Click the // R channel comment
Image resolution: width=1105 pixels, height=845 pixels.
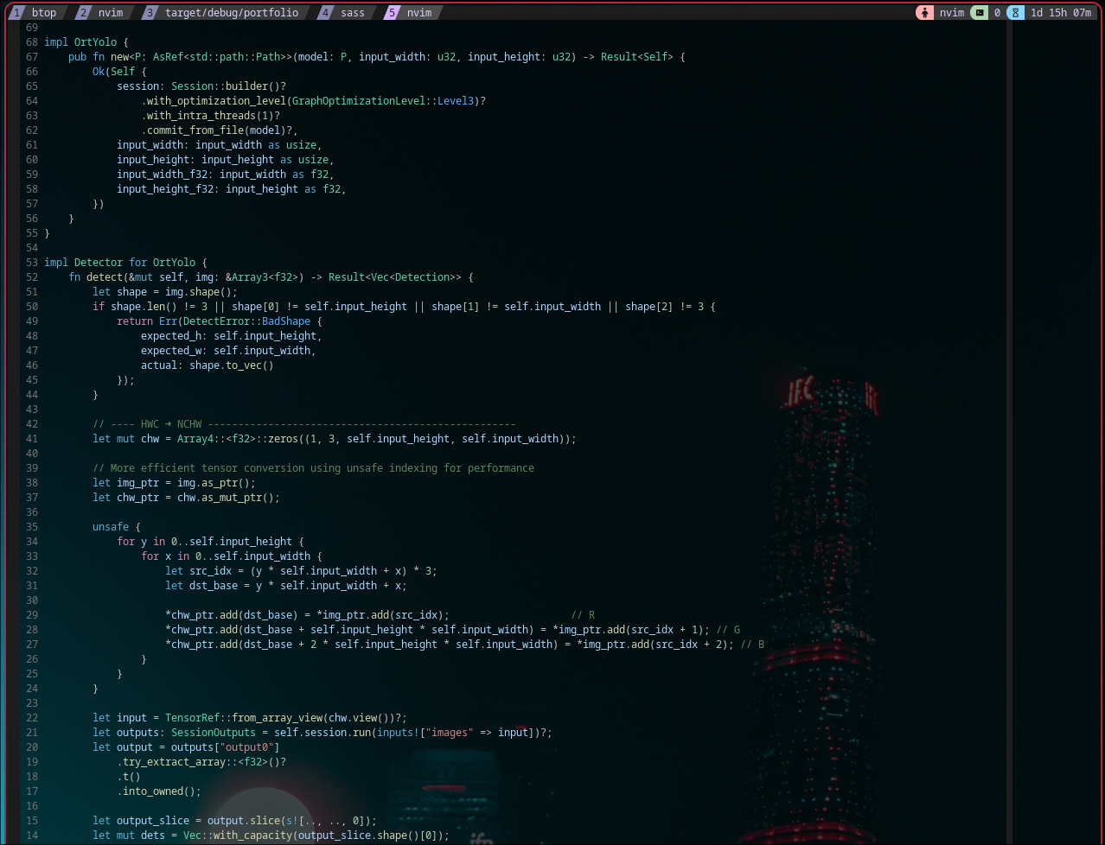(583, 615)
